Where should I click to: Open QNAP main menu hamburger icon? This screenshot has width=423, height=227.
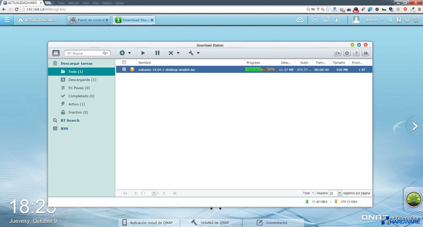(7, 20)
